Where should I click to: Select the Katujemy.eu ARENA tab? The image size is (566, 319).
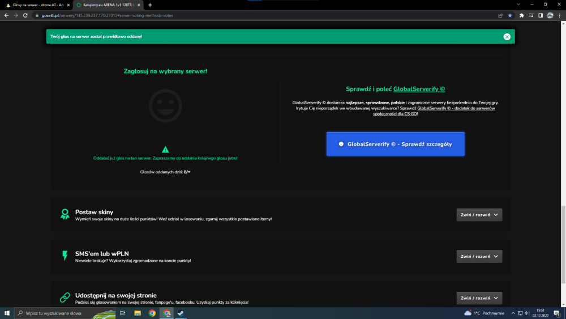(107, 5)
